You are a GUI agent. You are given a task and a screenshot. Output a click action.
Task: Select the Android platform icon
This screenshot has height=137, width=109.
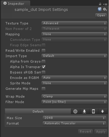(x=103, y=111)
